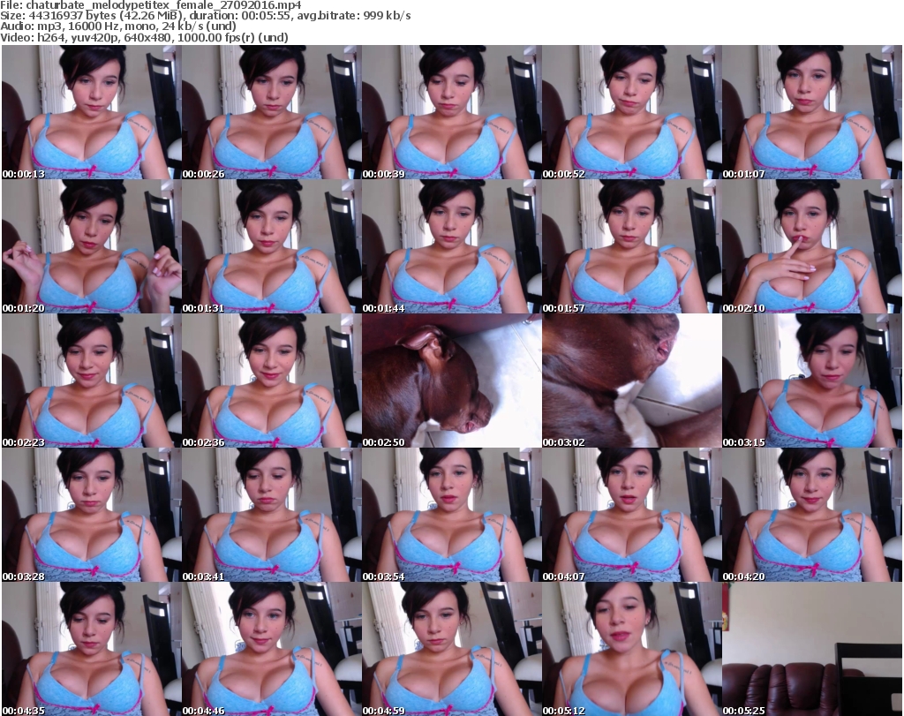Choose the thumbnail marked 00:03:54
The width and height of the screenshot is (904, 716).
click(451, 515)
